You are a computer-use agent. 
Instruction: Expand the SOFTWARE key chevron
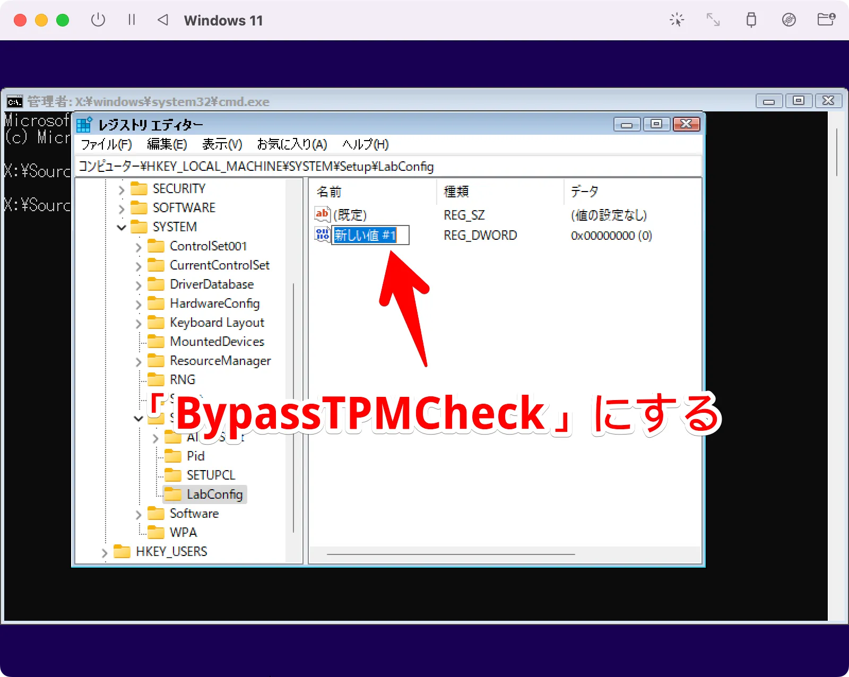(x=122, y=209)
